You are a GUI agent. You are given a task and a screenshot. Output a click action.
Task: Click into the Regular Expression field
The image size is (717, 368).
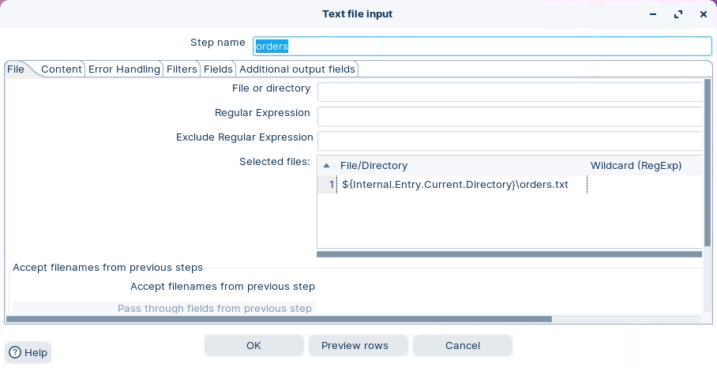(509, 117)
